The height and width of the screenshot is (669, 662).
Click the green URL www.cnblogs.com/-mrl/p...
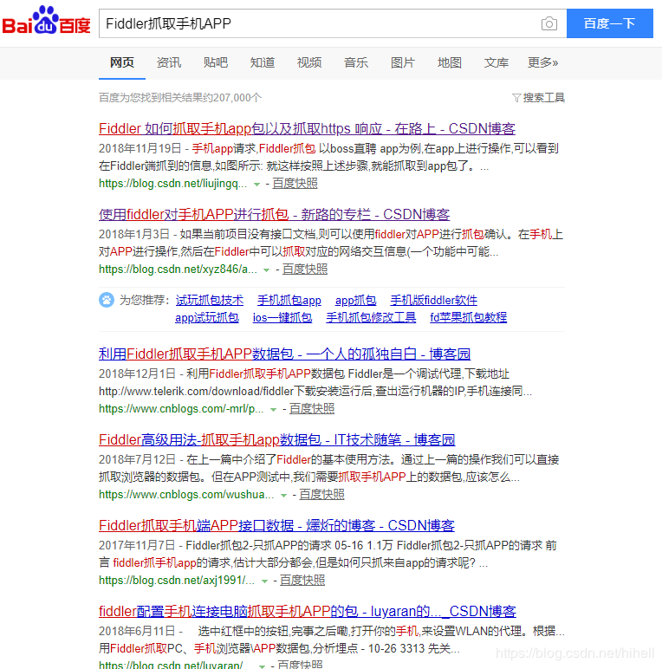[x=181, y=409]
